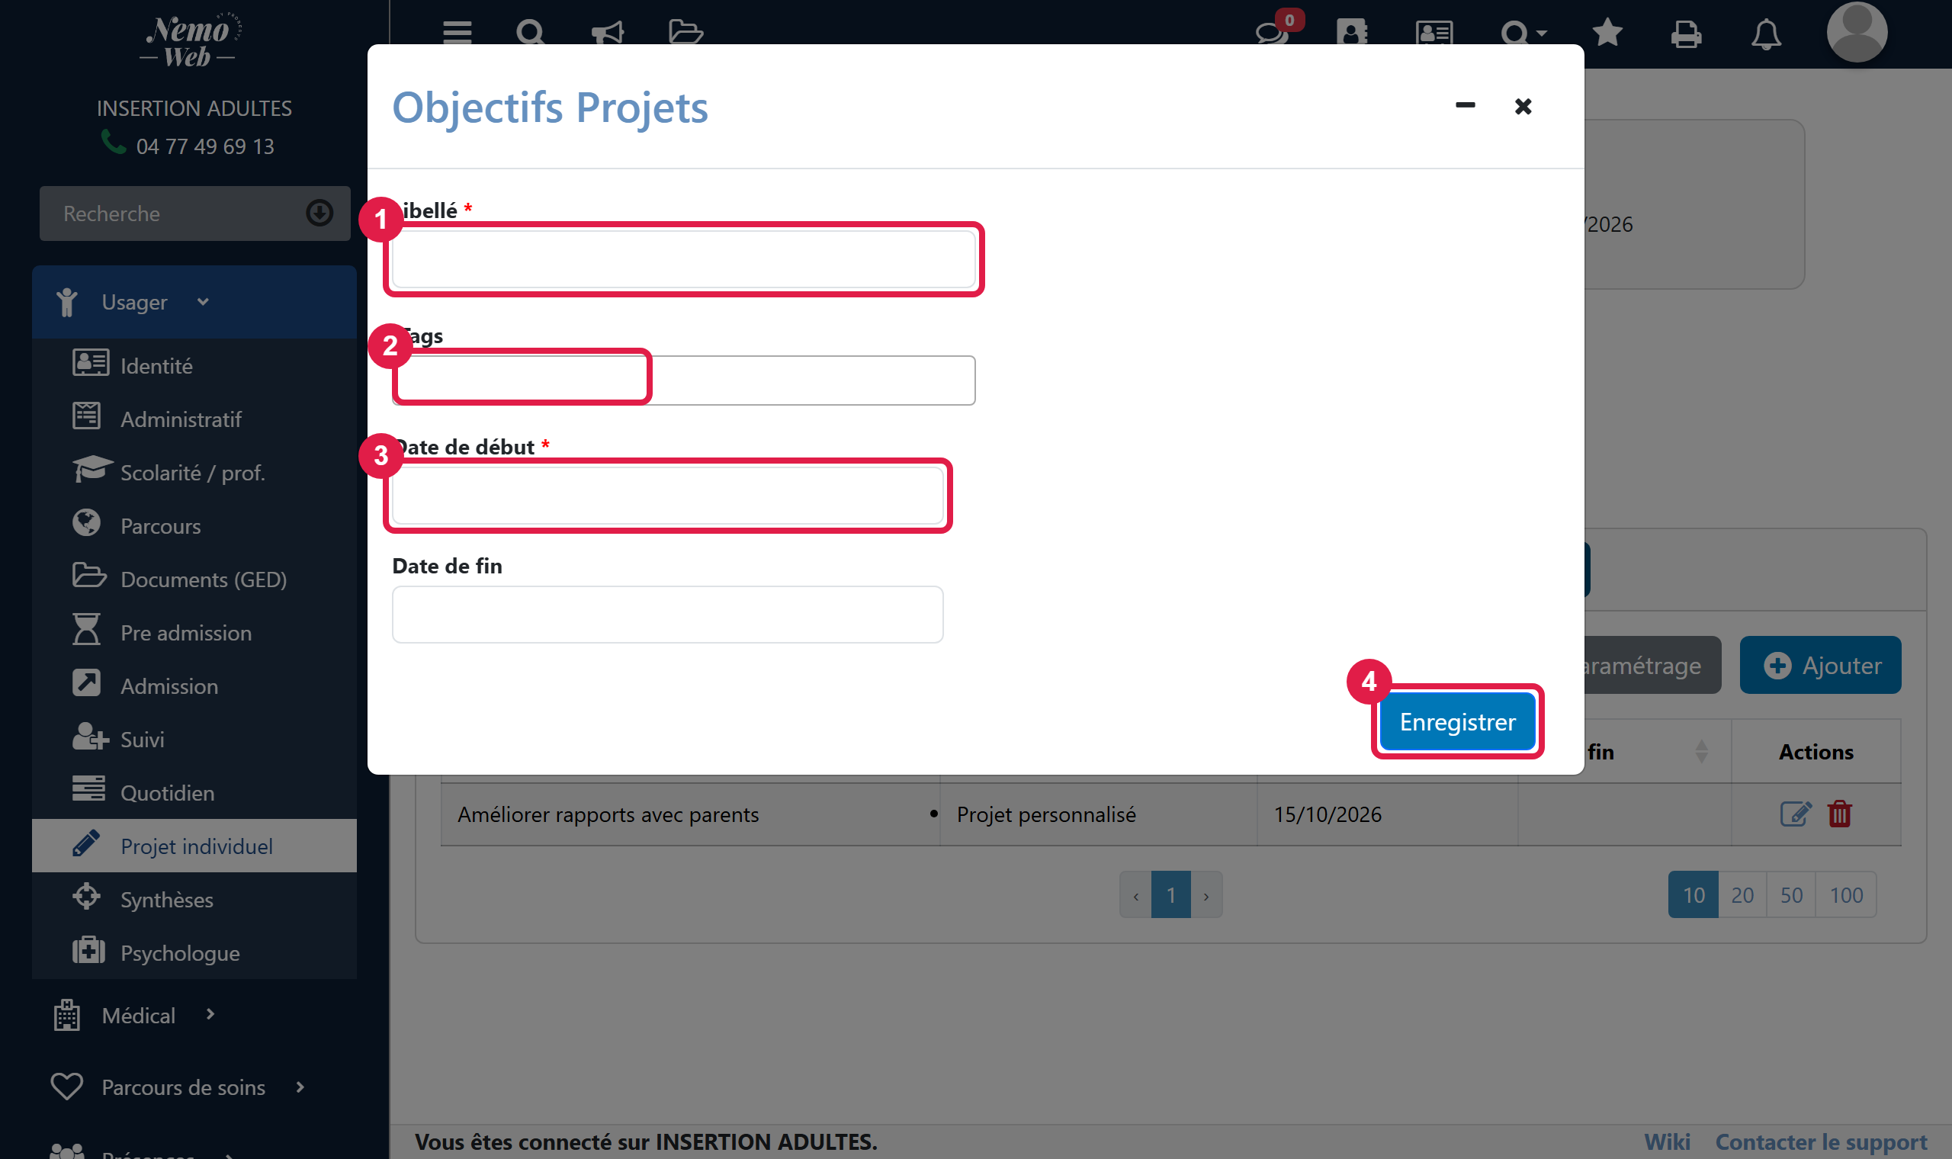Click the Ajouter button
The height and width of the screenshot is (1159, 1952).
click(1820, 665)
